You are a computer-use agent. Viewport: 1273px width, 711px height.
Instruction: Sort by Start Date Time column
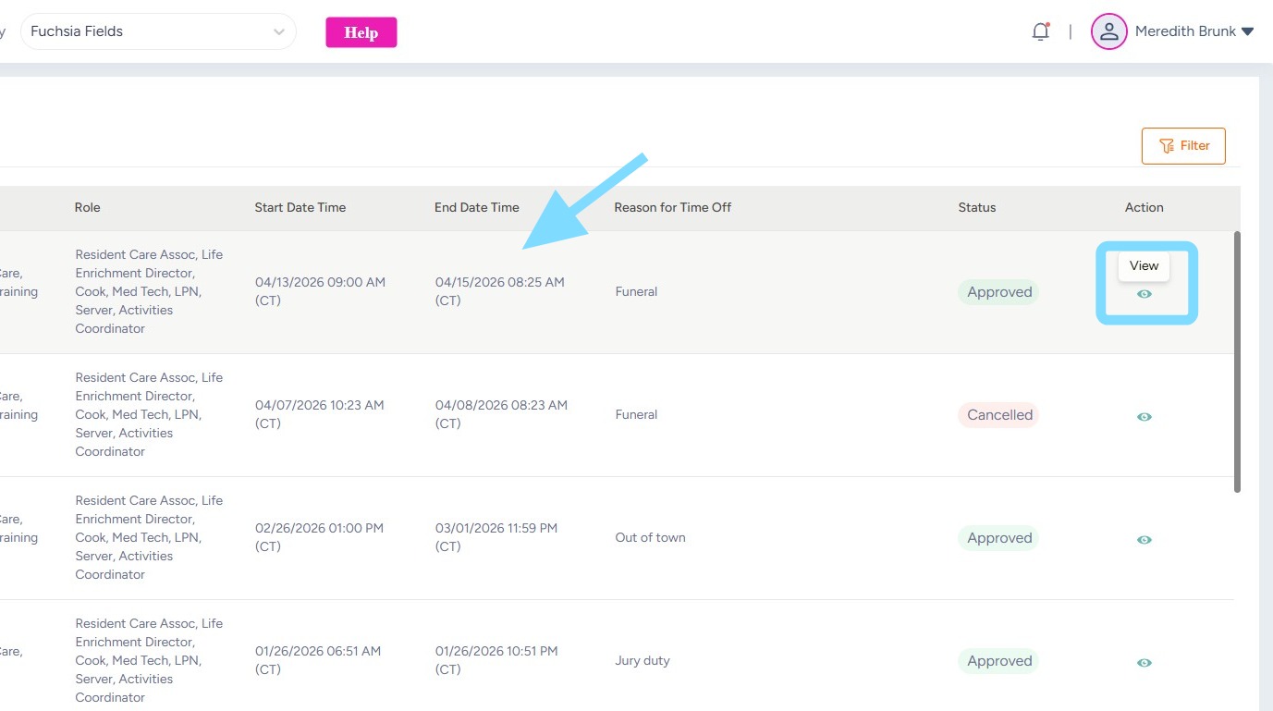click(x=300, y=208)
